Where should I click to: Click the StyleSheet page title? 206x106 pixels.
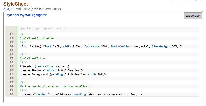point(16,4)
